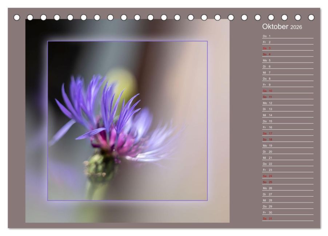Click the Mo 5 calendar entry
328x236 pixels.
pos(287,60)
